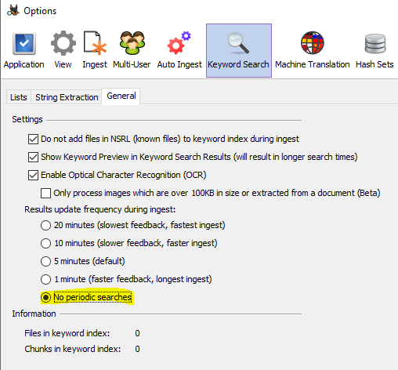Screen dimensions: 398x370
Task: Switch to the String Extraction tab
Action: click(x=67, y=97)
